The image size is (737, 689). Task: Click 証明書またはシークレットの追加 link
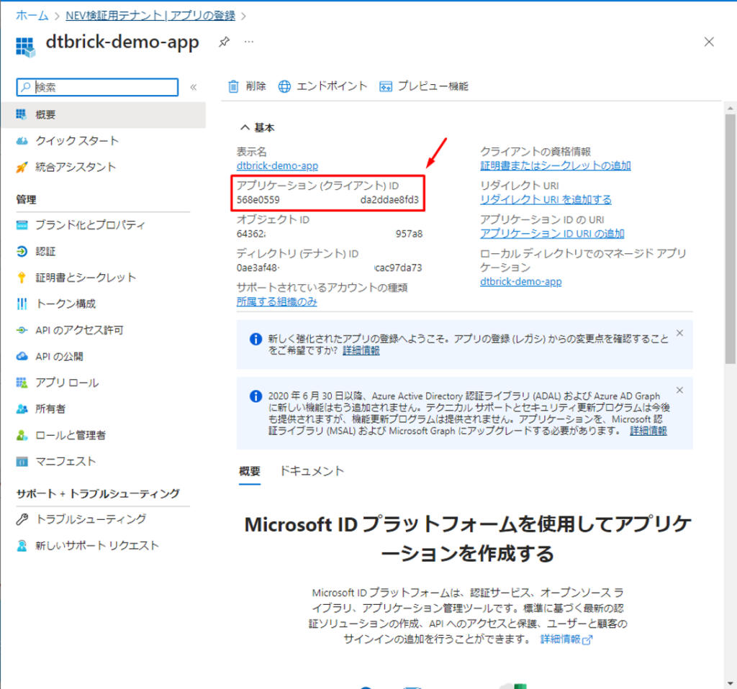coord(555,165)
